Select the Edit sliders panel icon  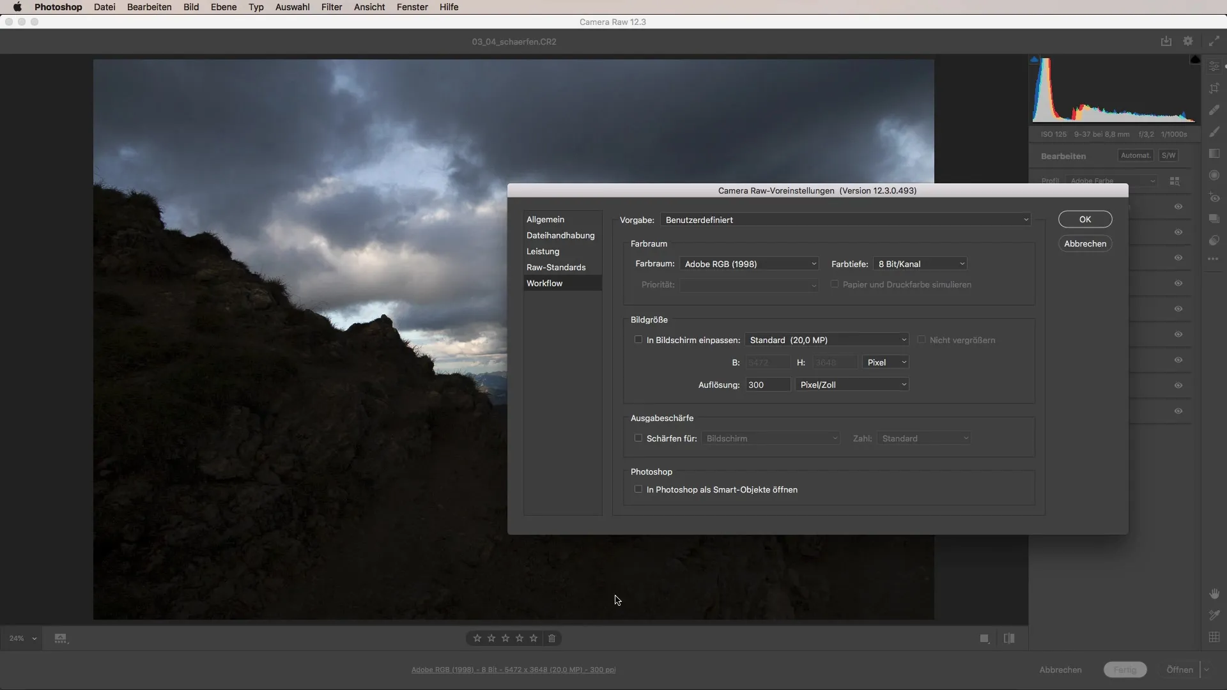(1214, 66)
